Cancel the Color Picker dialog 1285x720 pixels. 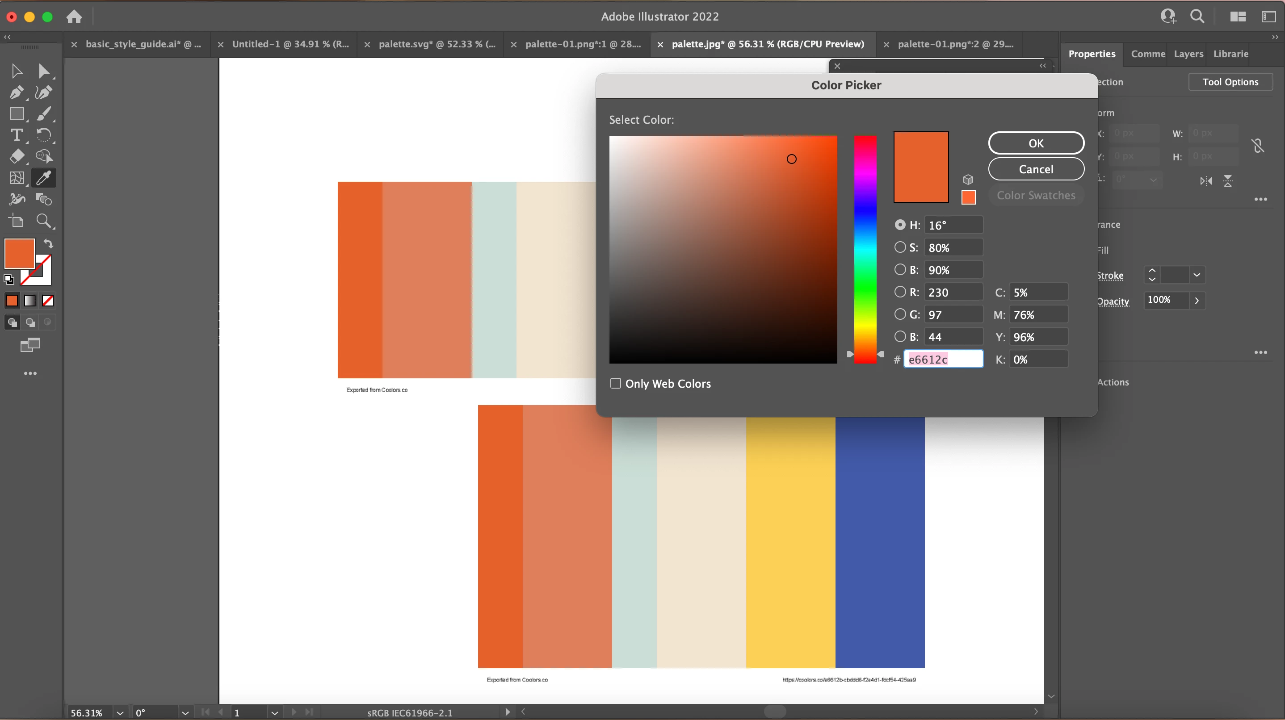click(1036, 169)
